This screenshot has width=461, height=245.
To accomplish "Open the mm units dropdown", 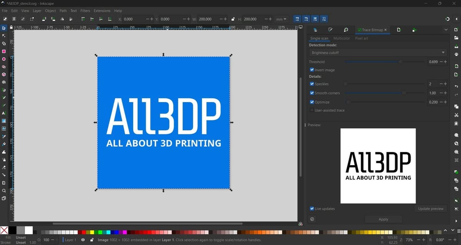I will point(281,19).
